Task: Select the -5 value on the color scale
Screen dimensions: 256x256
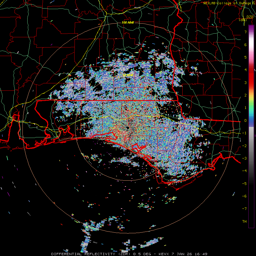Action: pyautogui.click(x=244, y=184)
